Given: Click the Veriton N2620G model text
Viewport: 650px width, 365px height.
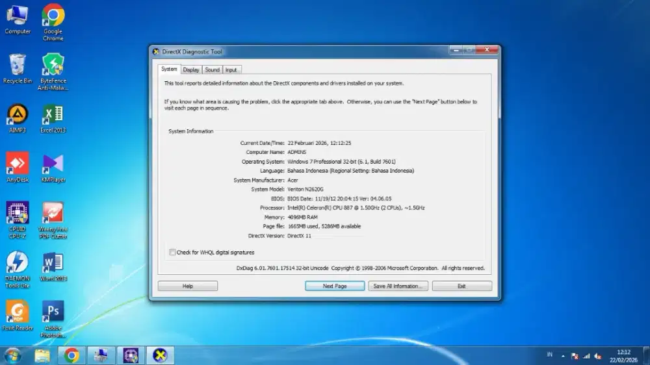Looking at the screenshot, I should click(x=305, y=190).
